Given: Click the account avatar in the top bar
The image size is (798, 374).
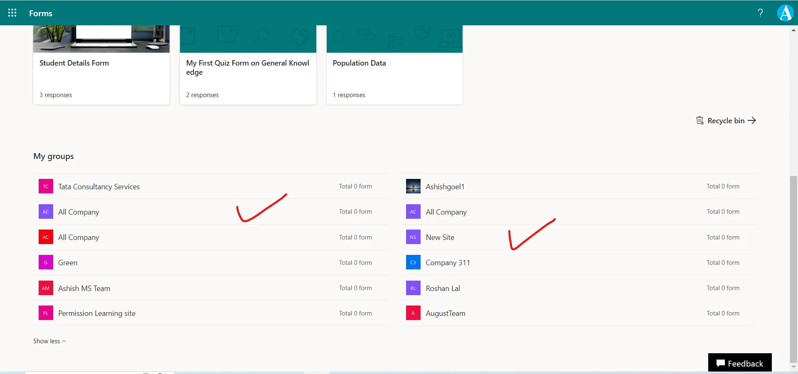Looking at the screenshot, I should tap(785, 13).
